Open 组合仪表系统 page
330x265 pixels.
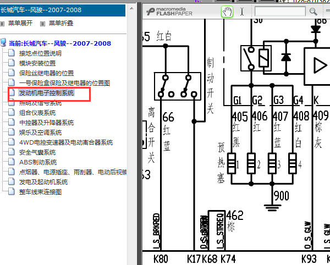[37, 113]
